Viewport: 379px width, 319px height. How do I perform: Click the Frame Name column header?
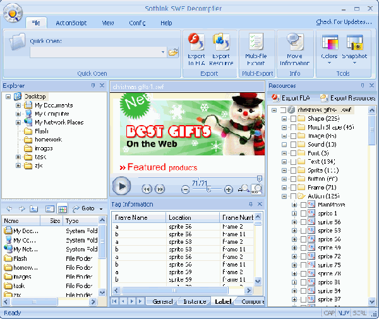139,217
